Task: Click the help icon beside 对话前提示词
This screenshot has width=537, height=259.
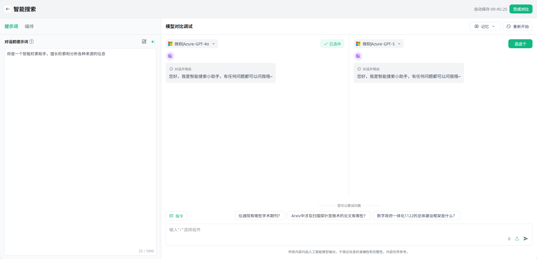Action: tap(32, 41)
